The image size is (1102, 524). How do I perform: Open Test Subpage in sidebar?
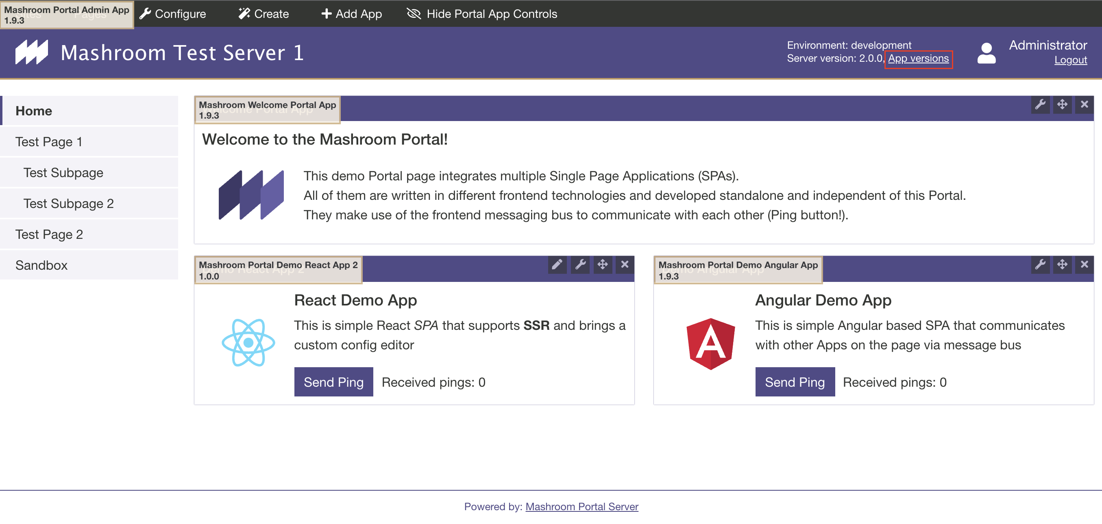pos(89,172)
